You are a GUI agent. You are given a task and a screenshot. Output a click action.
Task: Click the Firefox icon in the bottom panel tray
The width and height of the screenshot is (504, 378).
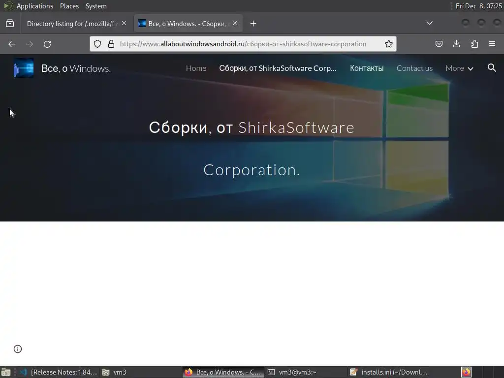point(466,372)
